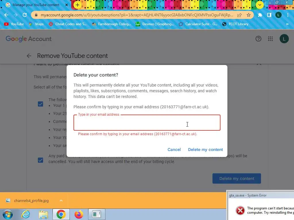Toggle the paid subscriptions cancelled checkbox

(40, 160)
